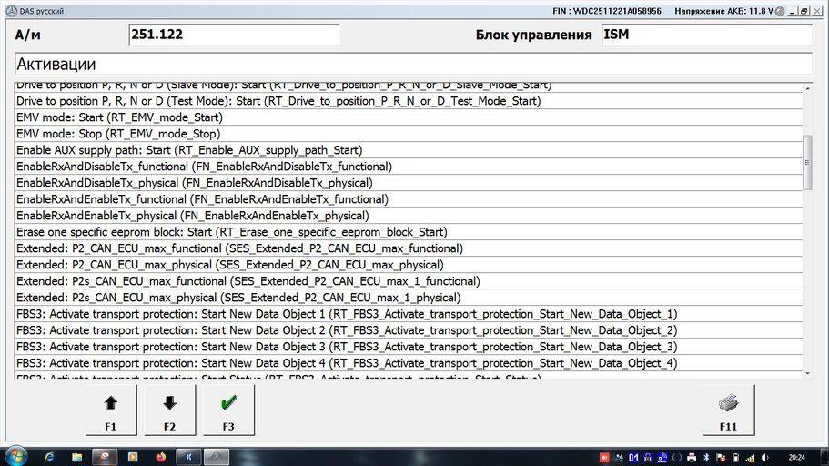This screenshot has width=829, height=466.
Task: Select Extended: P2s_CAN_ECU_max_physical row
Action: (x=409, y=298)
